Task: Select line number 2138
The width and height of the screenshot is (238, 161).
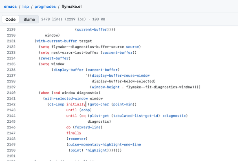Action: click(11, 82)
